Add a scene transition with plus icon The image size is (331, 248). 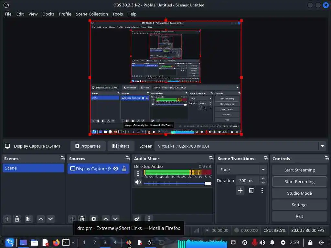click(240, 191)
